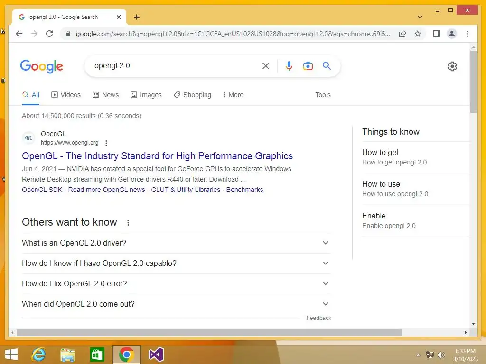Open Enable opengl 2.0 suggestion

coord(415,221)
